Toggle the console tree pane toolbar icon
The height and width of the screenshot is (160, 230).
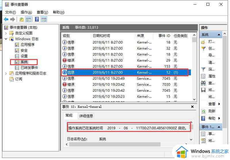coord(28,19)
